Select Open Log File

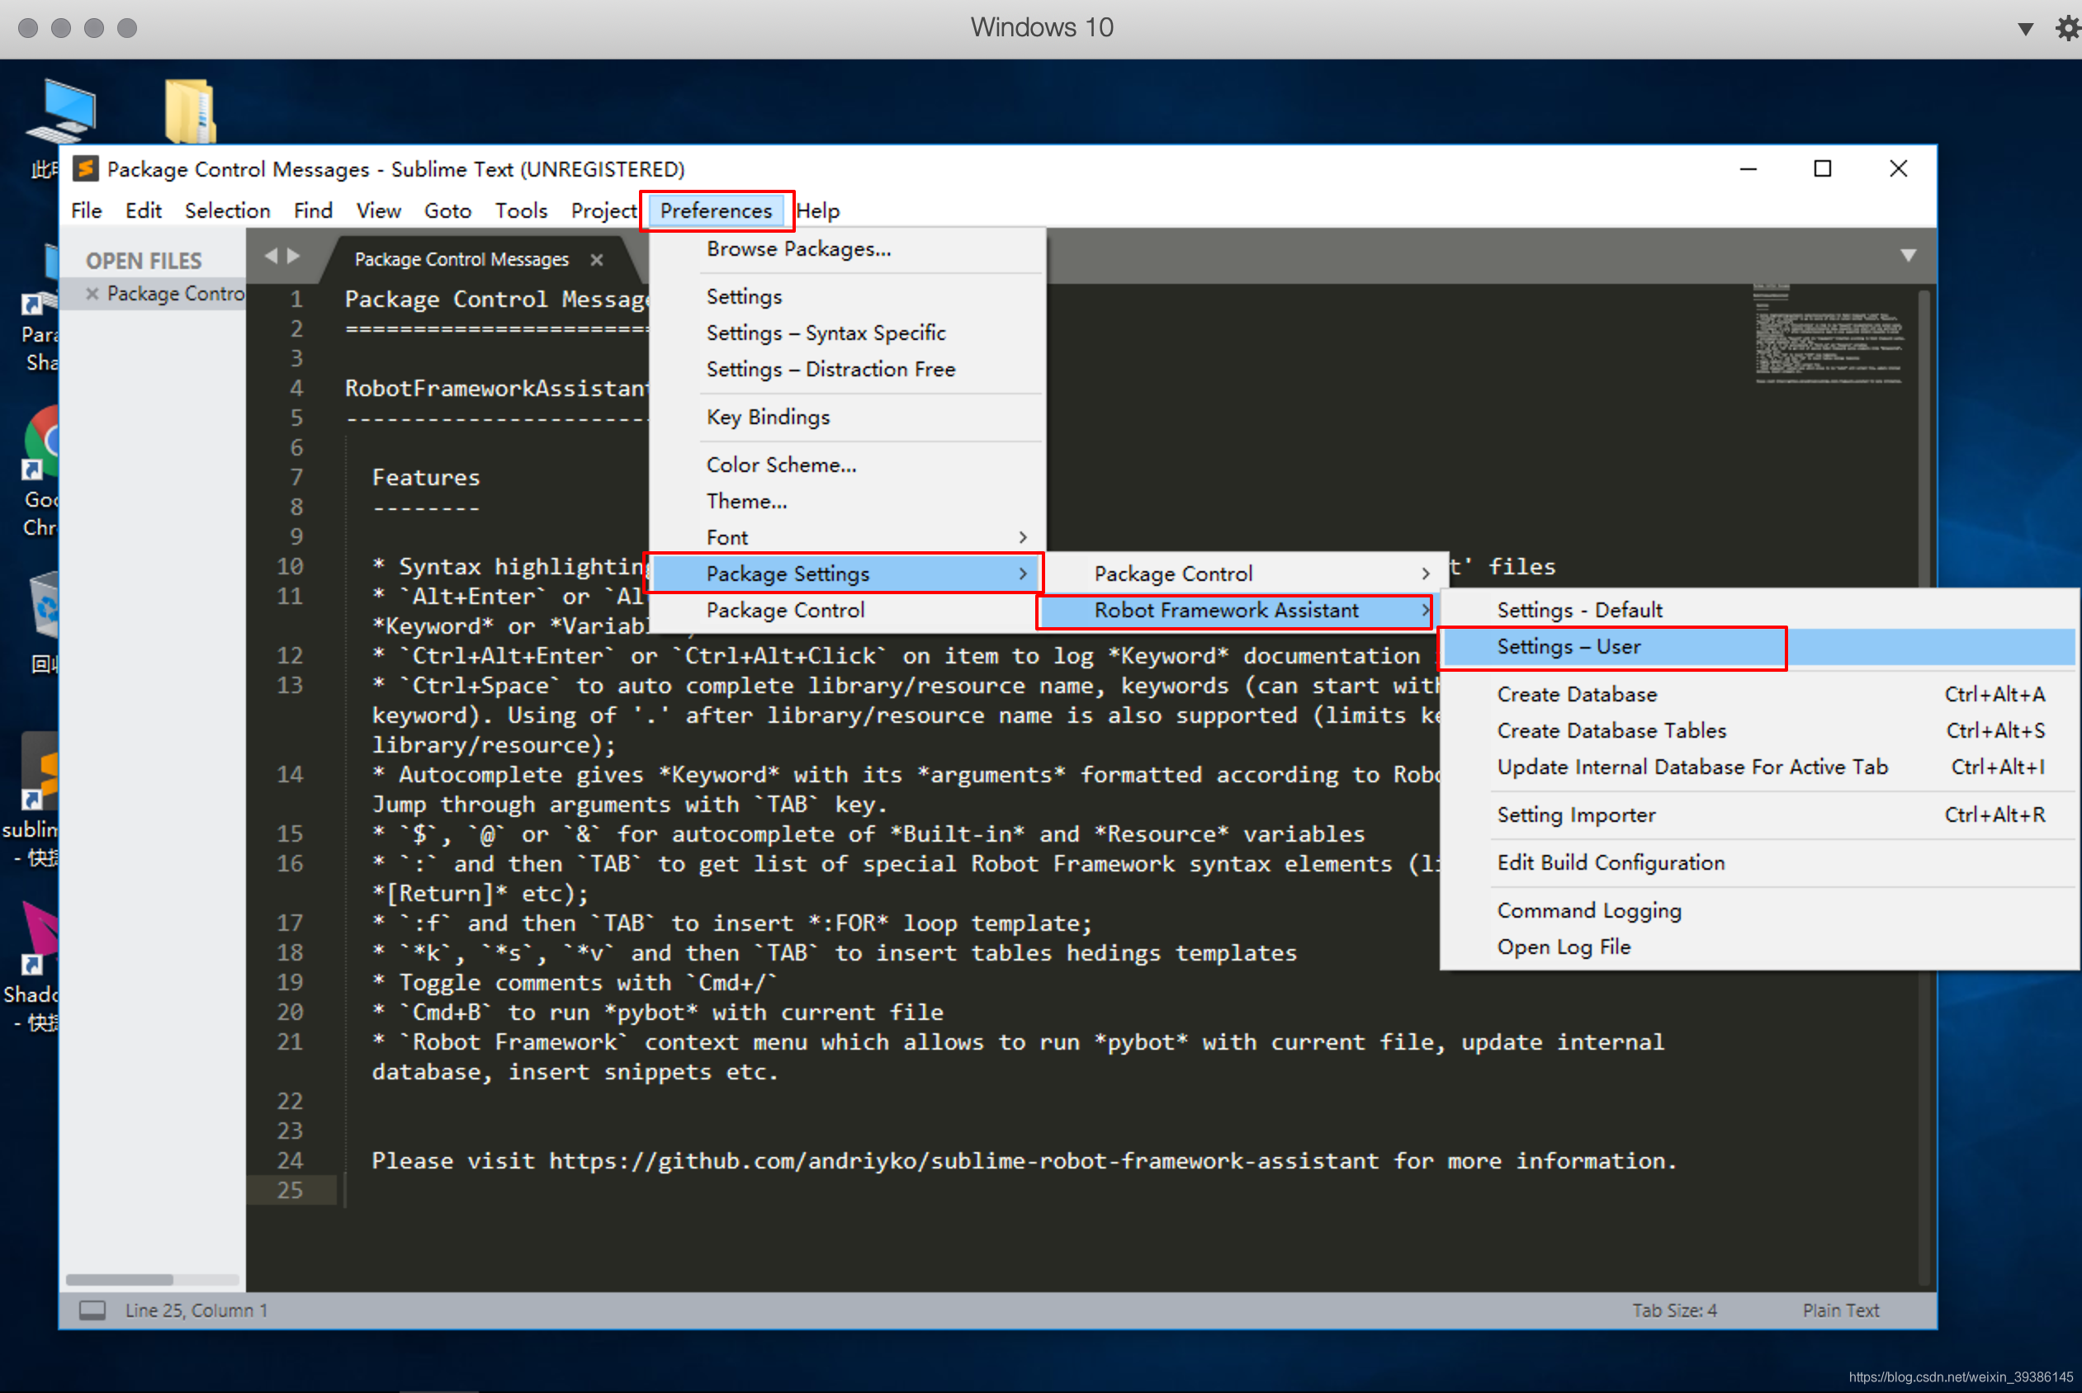pyautogui.click(x=1758, y=948)
